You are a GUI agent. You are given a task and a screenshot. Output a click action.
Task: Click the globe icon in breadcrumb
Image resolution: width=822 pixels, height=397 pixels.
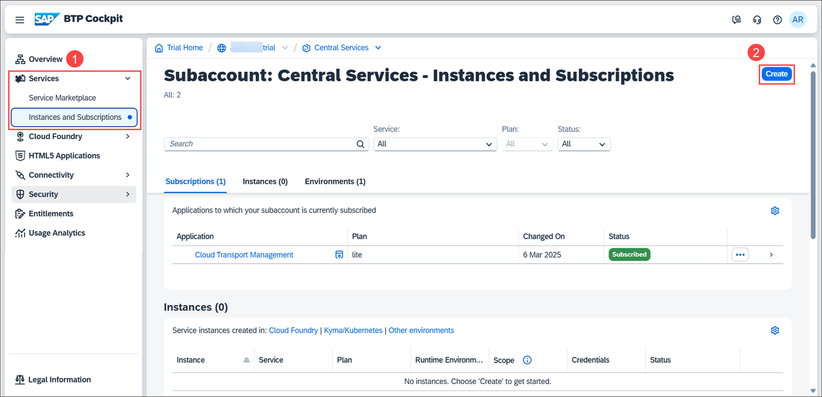[x=221, y=48]
